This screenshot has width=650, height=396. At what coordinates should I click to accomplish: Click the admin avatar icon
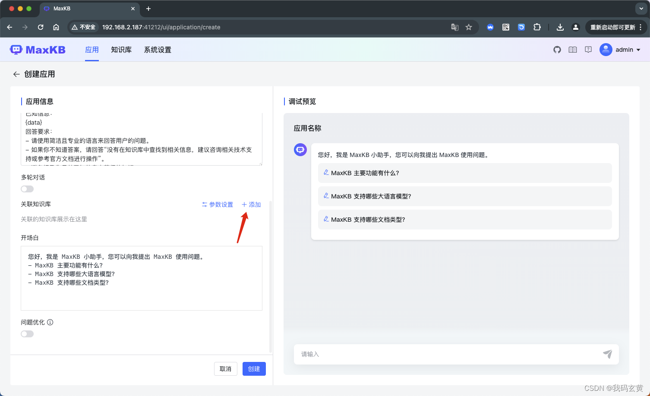pyautogui.click(x=606, y=50)
